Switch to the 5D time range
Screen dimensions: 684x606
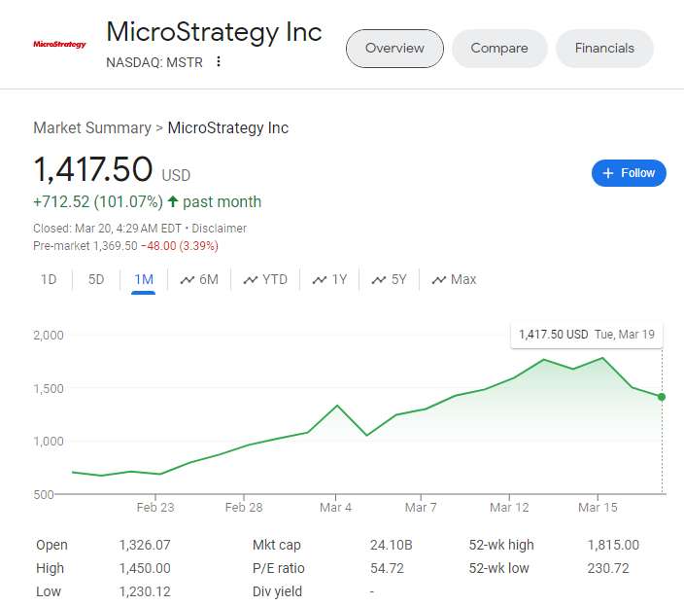[x=96, y=280]
